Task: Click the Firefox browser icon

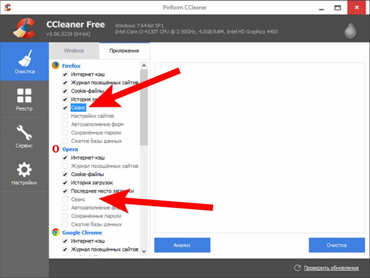Action: click(55, 65)
